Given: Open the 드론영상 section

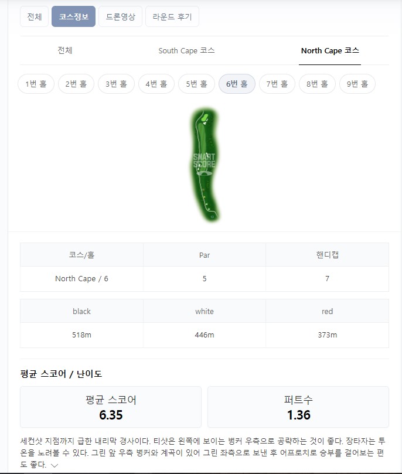Looking at the screenshot, I should (x=120, y=16).
